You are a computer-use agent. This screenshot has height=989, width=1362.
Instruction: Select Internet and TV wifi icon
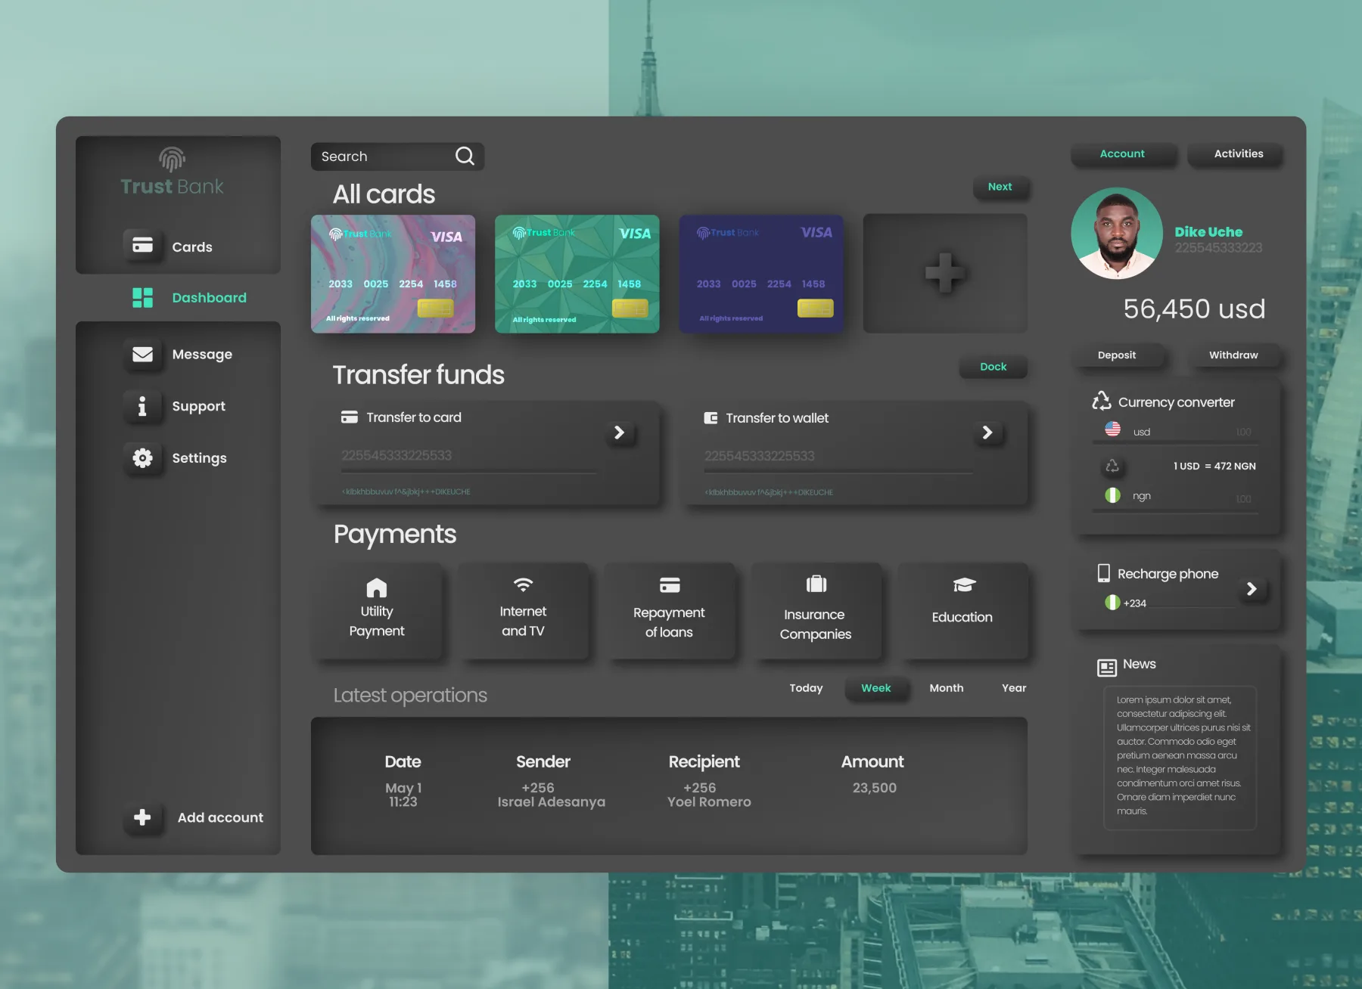pos(523,584)
